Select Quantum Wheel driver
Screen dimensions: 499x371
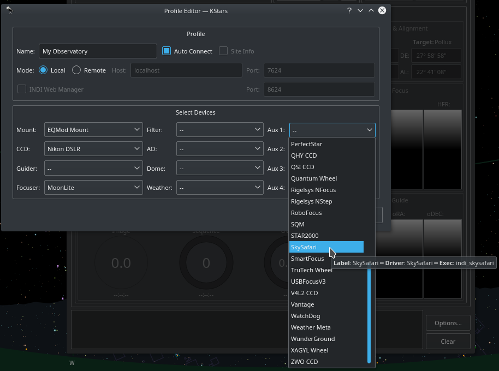(x=326, y=178)
